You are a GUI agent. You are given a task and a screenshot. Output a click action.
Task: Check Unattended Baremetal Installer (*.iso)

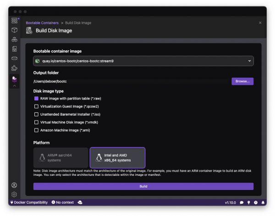tap(36, 114)
